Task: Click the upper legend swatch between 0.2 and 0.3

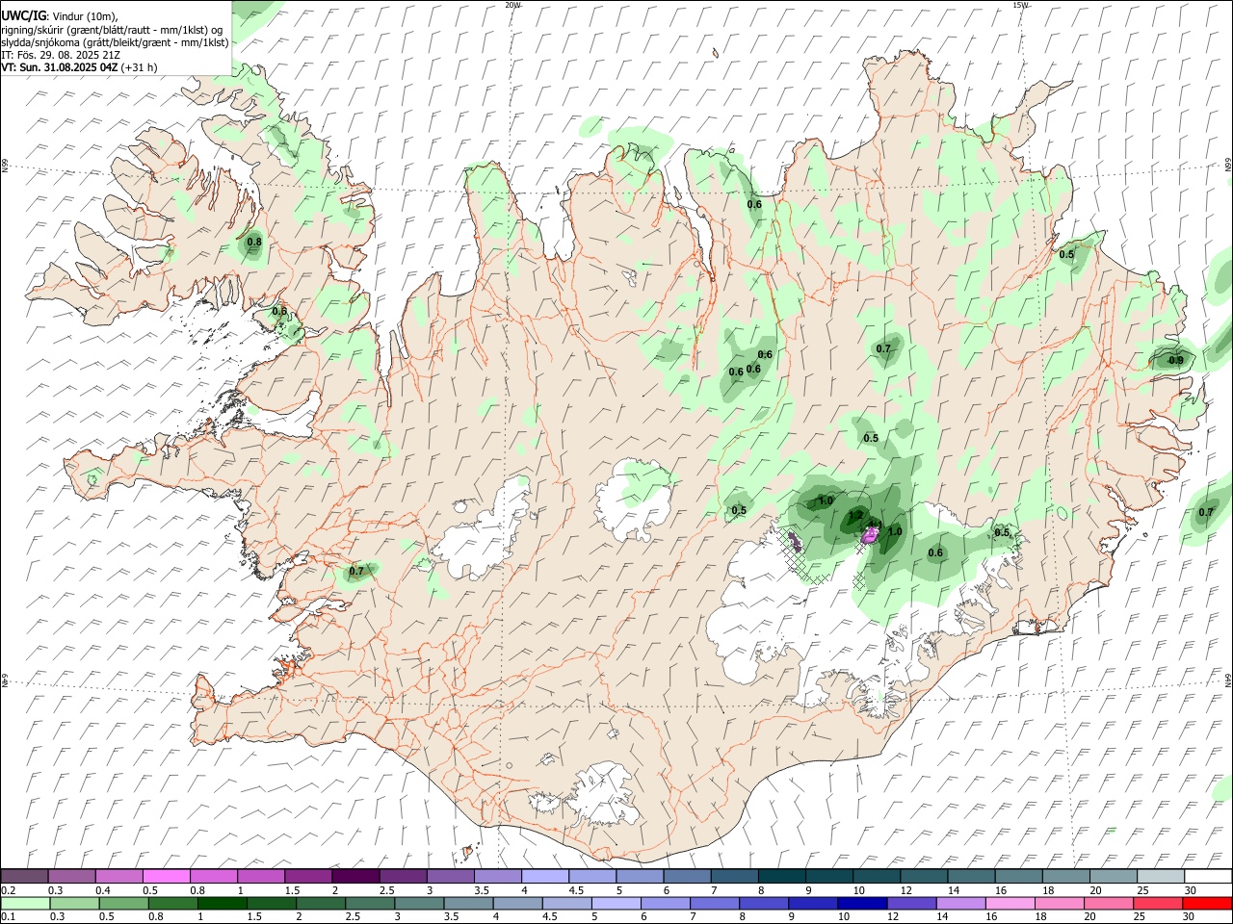Action: pyautogui.click(x=24, y=876)
